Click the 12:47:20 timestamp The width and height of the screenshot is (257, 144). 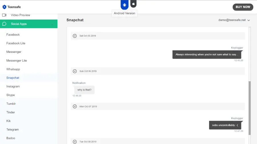[x=238, y=131]
